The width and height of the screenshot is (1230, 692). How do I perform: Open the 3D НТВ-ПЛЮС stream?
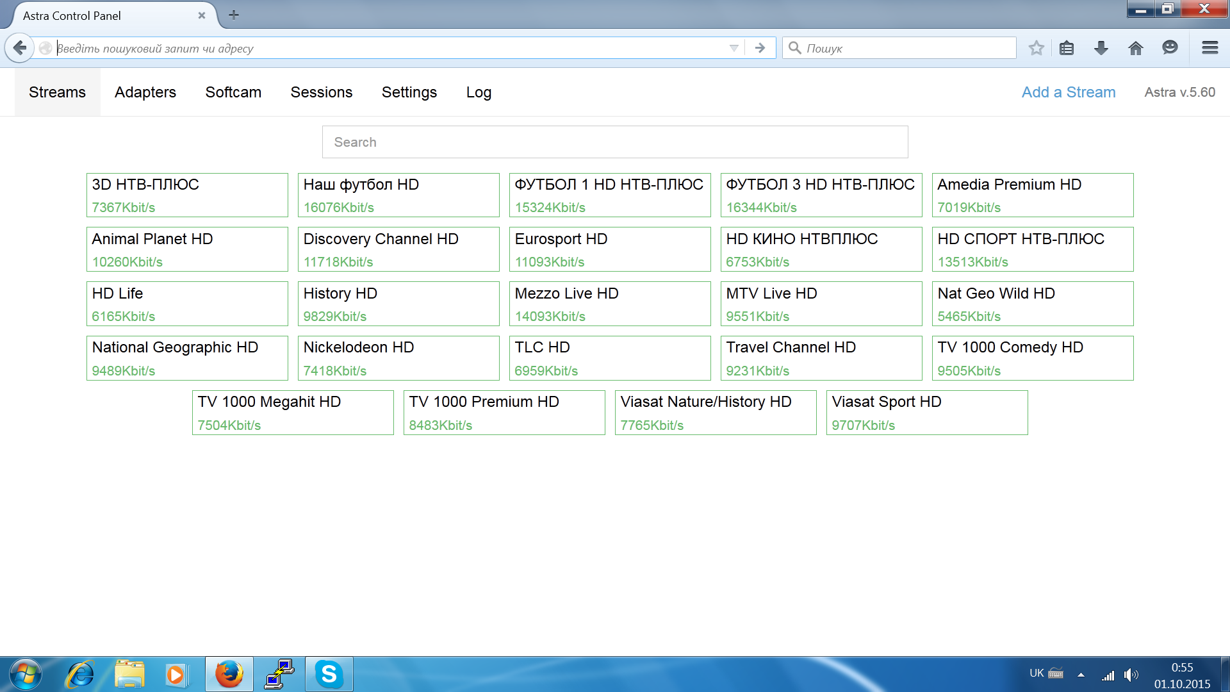(x=187, y=195)
